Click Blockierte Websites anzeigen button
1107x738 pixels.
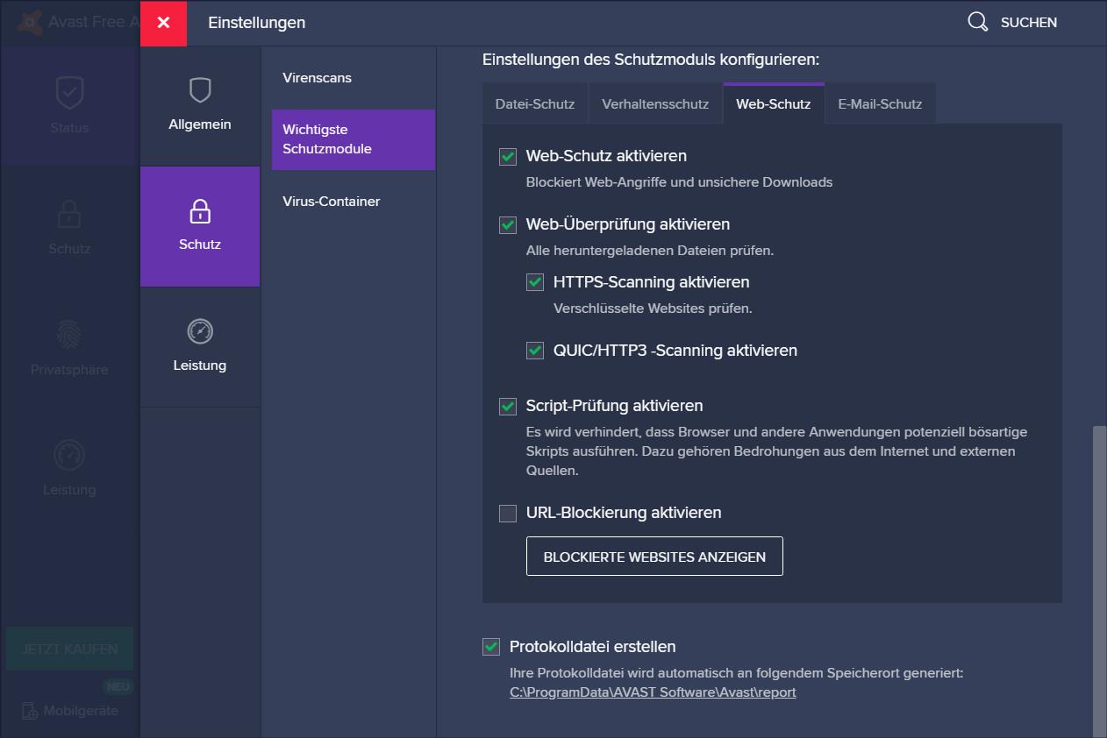[654, 557]
